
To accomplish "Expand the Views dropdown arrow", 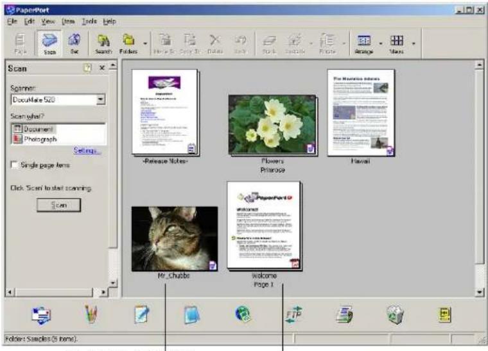I will point(414,44).
